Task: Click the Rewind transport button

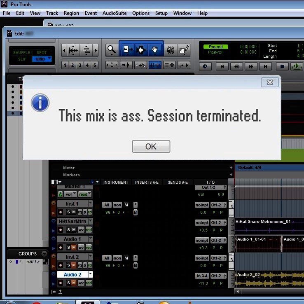Action: 236,66
